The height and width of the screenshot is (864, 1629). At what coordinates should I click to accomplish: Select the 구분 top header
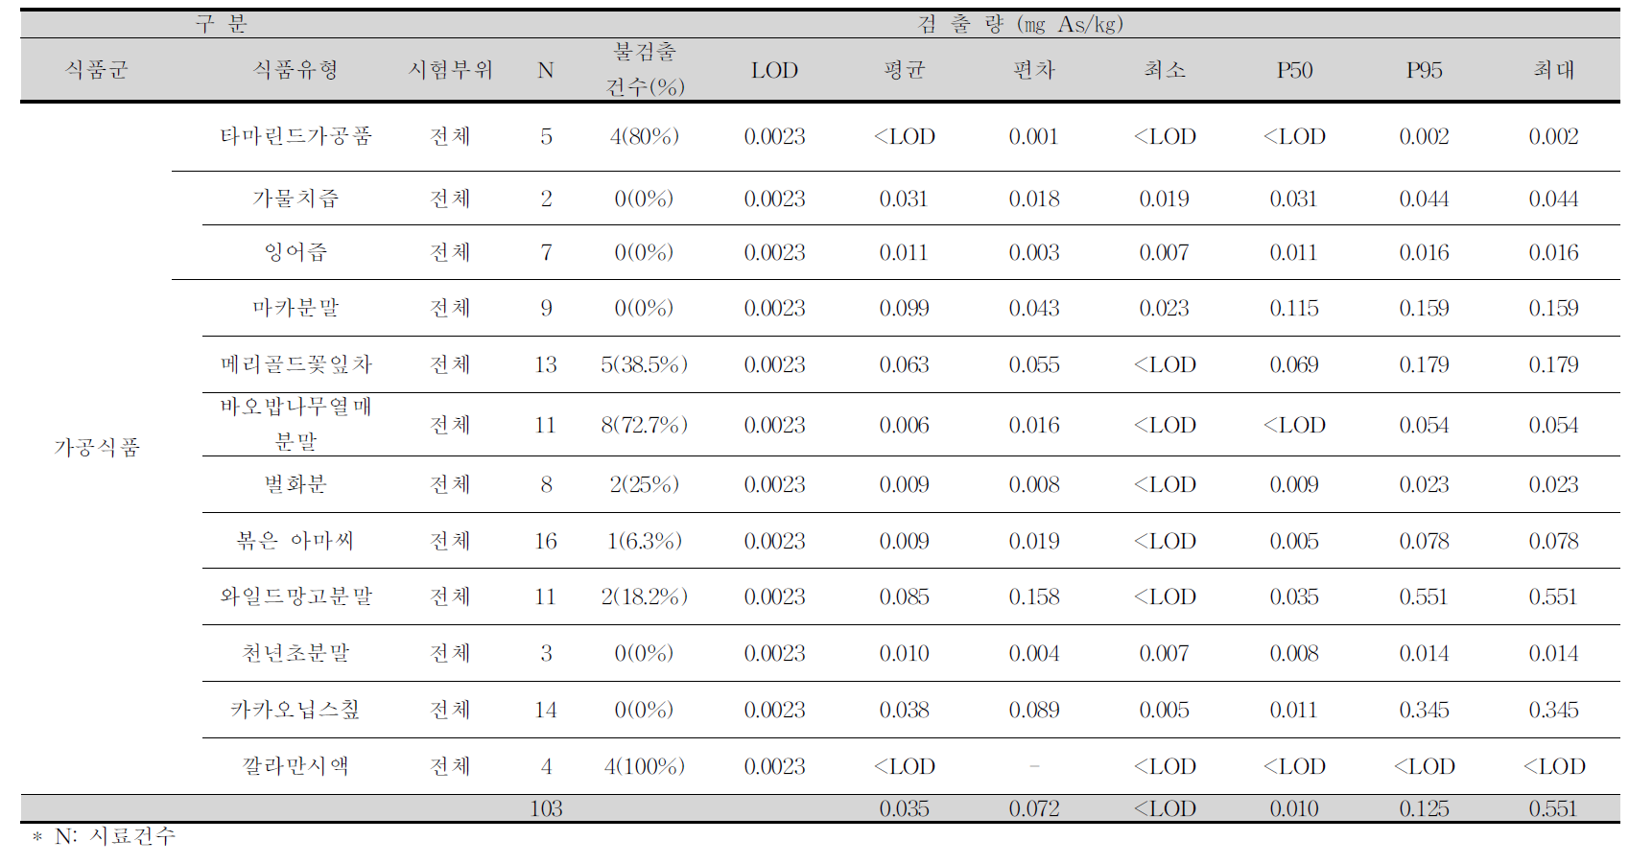pyautogui.click(x=222, y=24)
